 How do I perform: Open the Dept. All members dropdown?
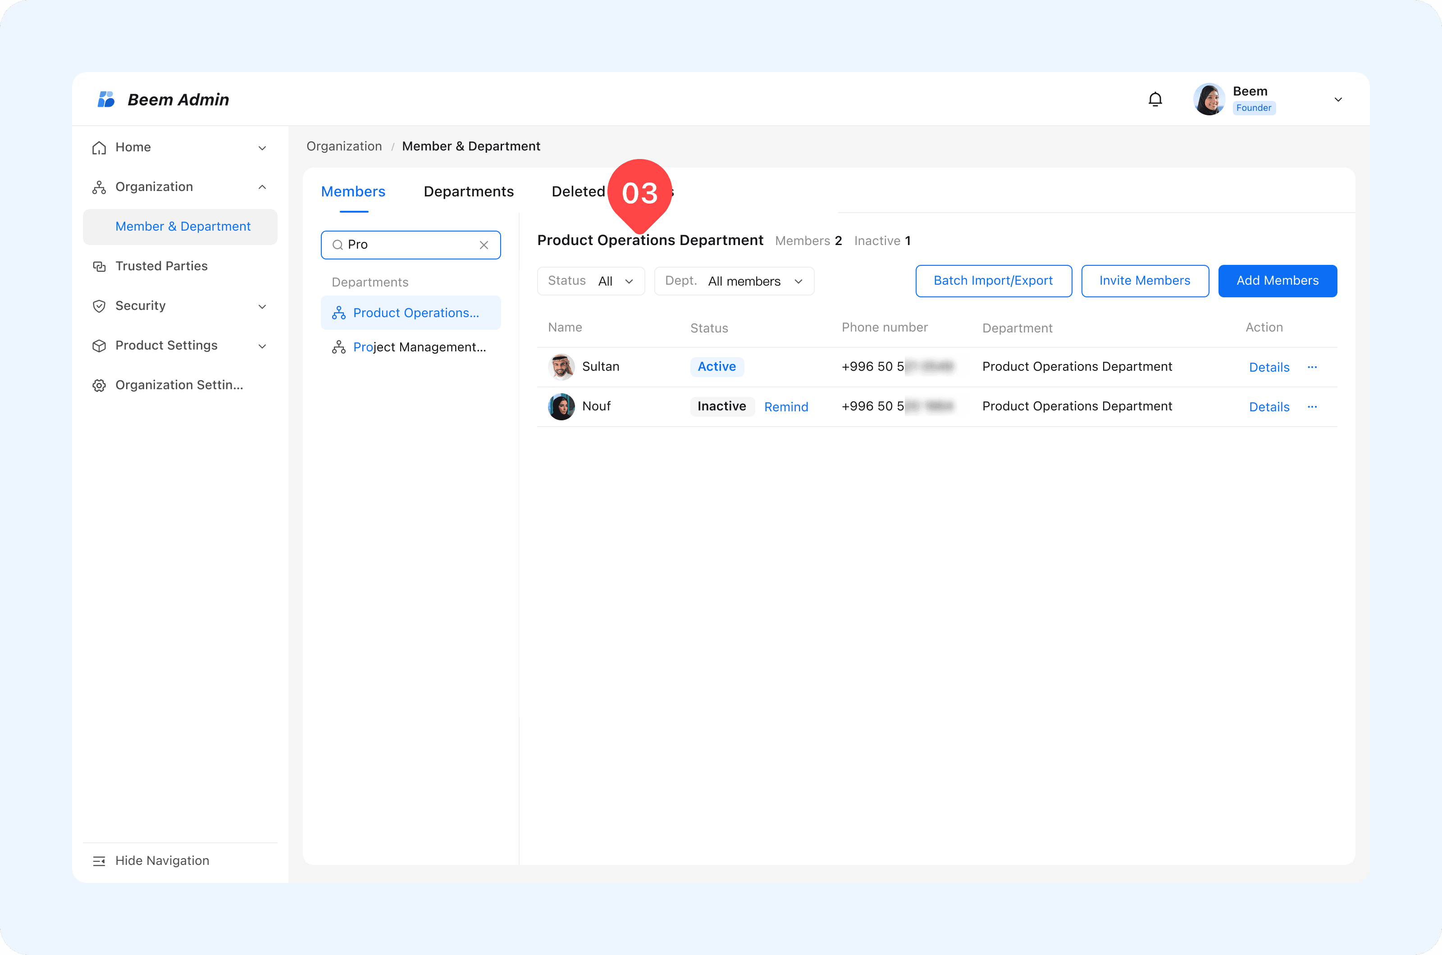[734, 281]
